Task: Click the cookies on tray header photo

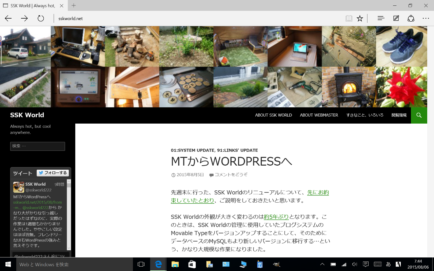Action: coord(186,87)
